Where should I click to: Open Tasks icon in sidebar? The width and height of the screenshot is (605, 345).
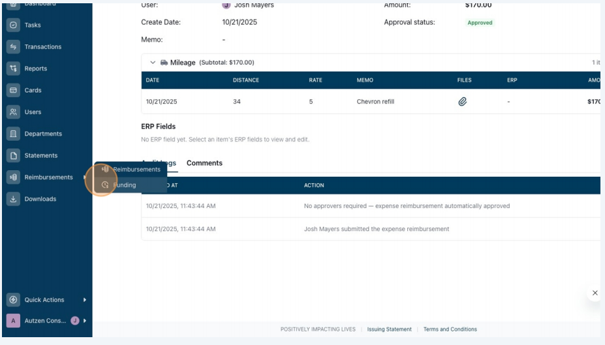tap(13, 25)
